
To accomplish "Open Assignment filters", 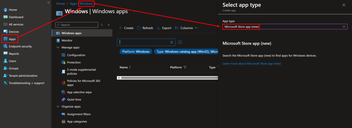I will [79, 114].
